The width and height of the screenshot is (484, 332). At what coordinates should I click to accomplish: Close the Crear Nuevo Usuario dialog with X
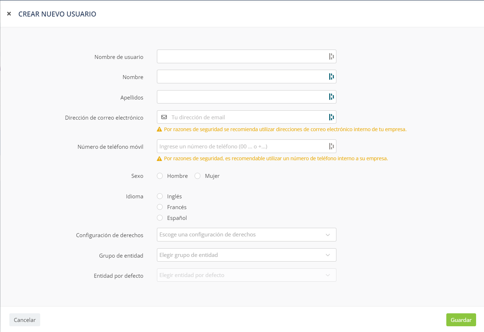[9, 14]
